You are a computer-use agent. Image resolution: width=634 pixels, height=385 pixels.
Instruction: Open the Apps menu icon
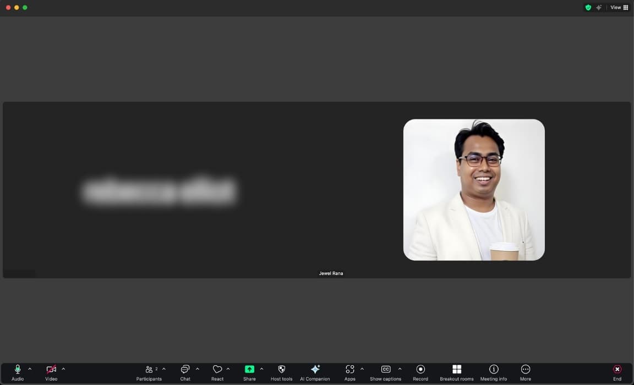coord(350,372)
